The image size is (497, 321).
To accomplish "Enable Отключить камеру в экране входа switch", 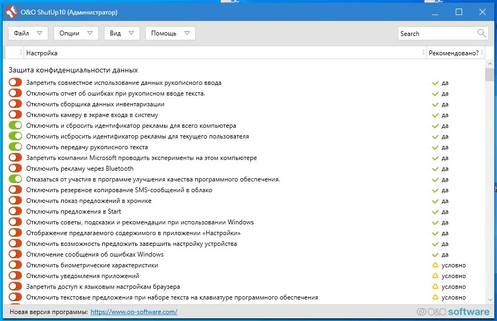I will click(x=15, y=114).
